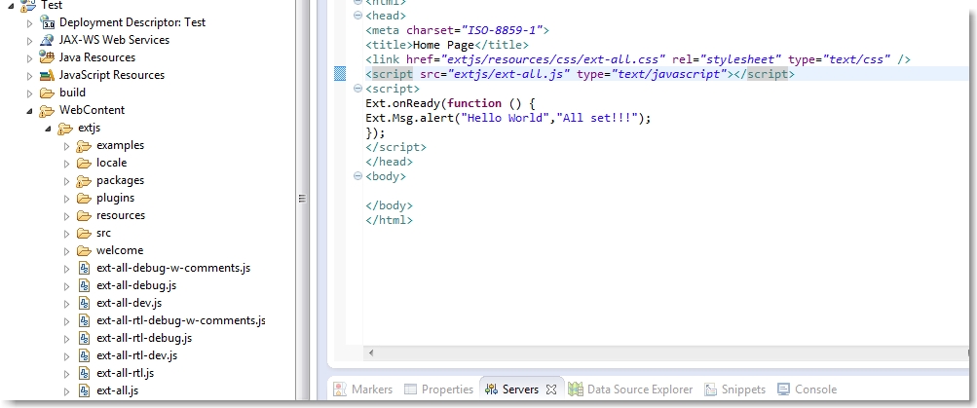
Task: Collapse the body tag code fold
Action: [357, 175]
